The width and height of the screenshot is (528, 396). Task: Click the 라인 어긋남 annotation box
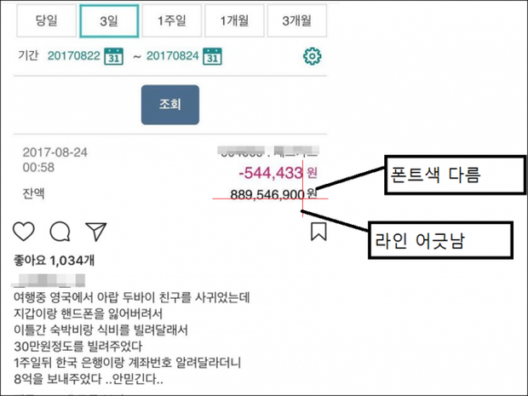[x=440, y=240]
